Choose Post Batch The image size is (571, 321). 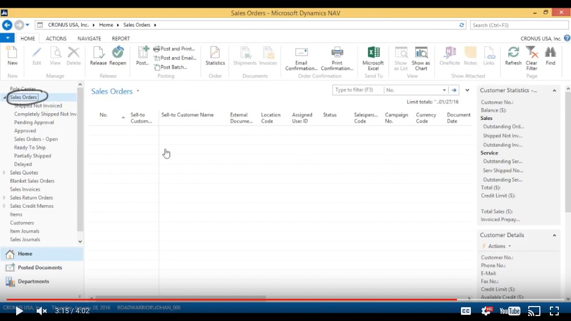171,67
